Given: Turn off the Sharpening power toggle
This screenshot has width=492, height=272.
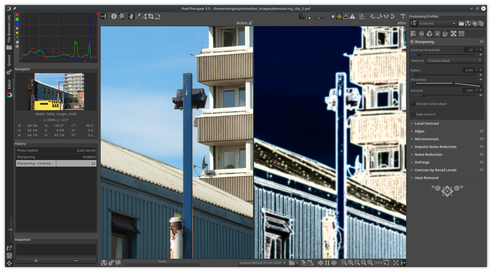Looking at the screenshot, I should (x=412, y=42).
